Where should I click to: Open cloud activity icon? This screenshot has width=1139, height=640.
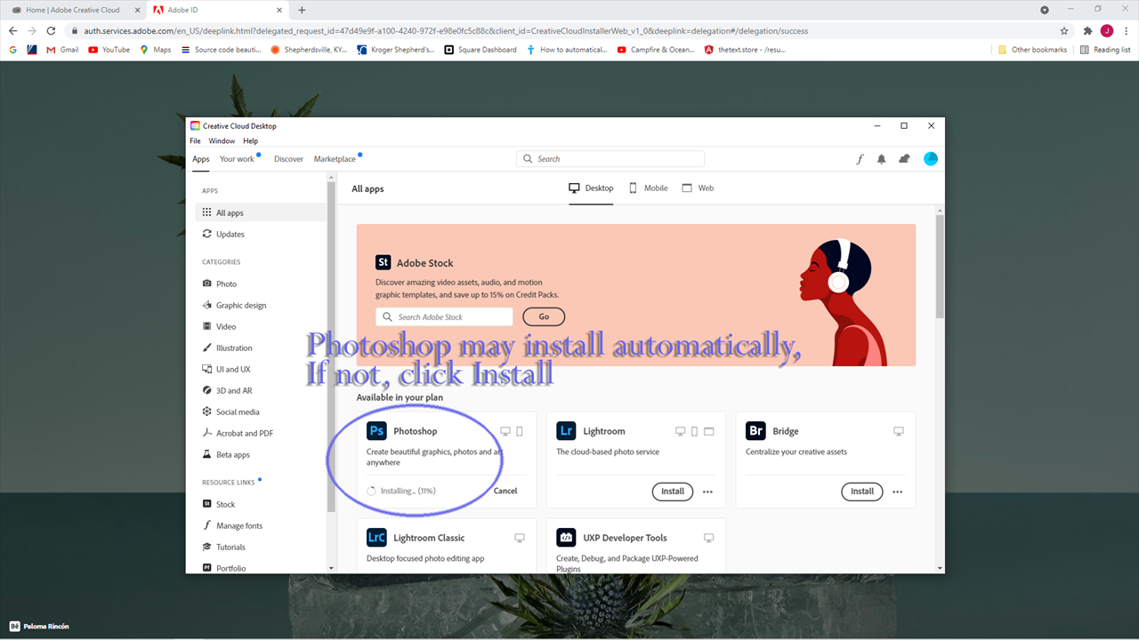[x=905, y=159]
